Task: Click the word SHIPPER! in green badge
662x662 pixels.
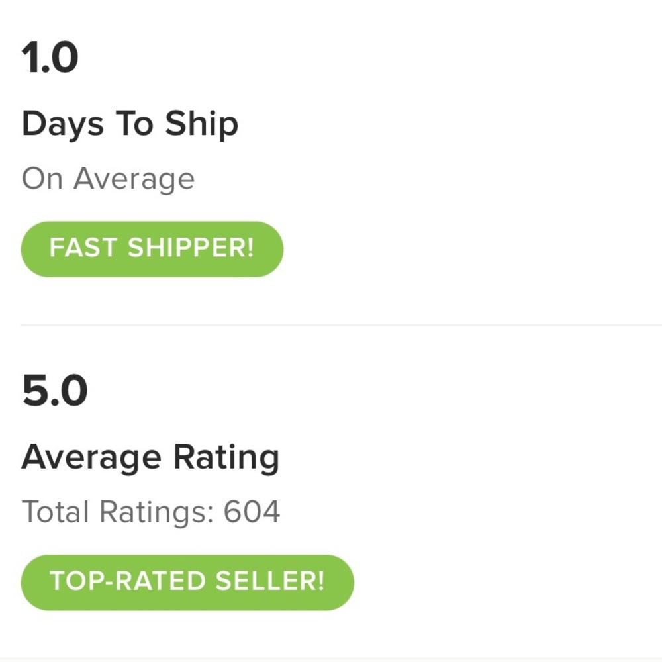Action: pyautogui.click(x=191, y=249)
